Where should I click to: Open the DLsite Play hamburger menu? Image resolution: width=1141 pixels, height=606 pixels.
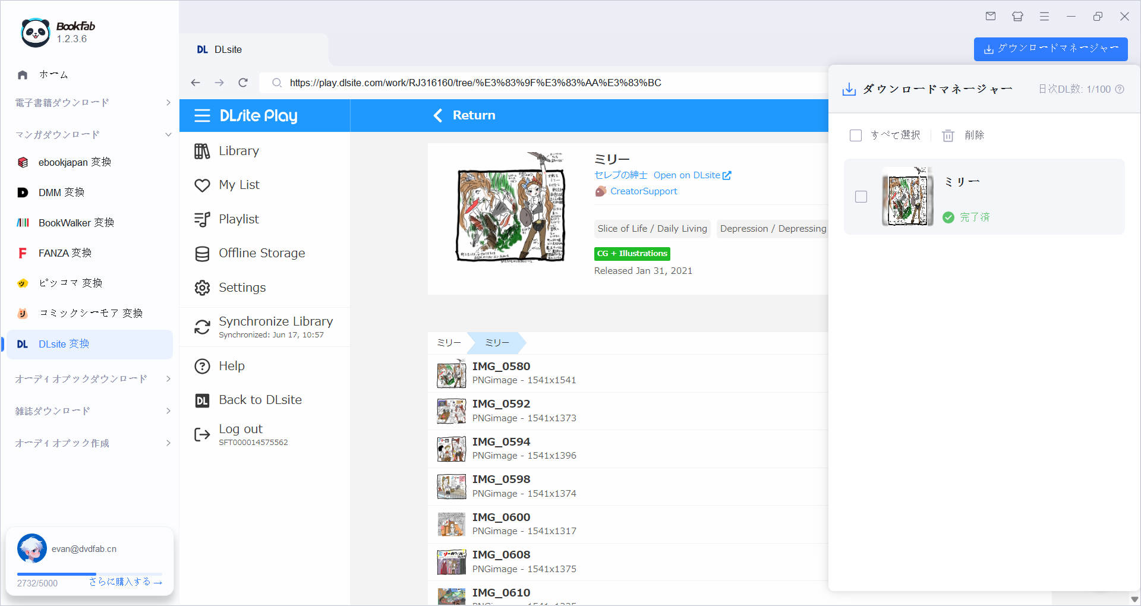(x=202, y=116)
